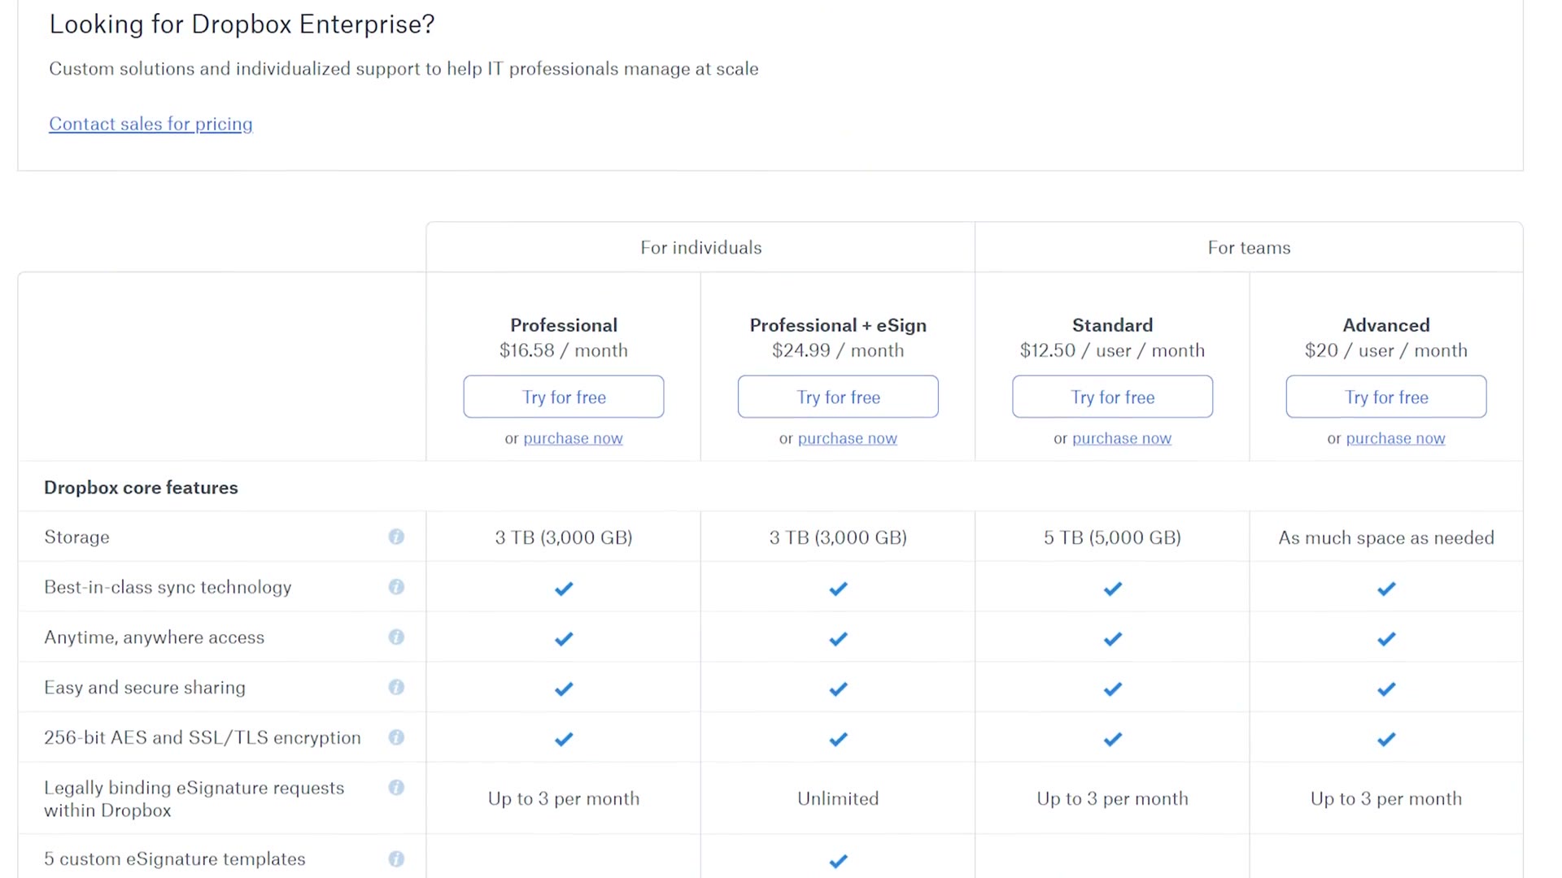Purchase the Standard plan now

coord(1121,438)
